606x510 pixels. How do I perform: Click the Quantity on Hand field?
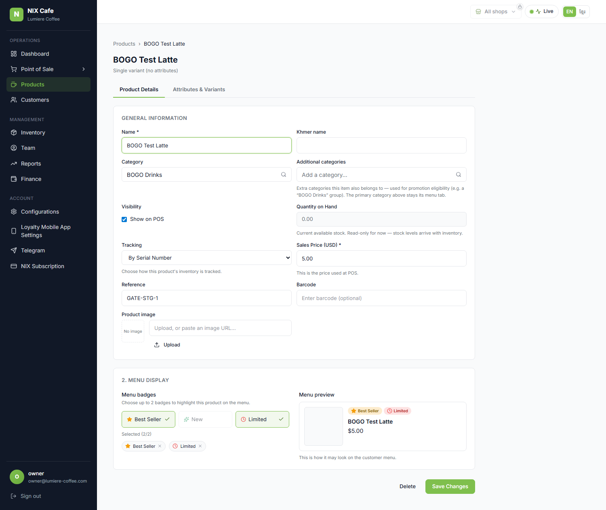[x=381, y=219]
